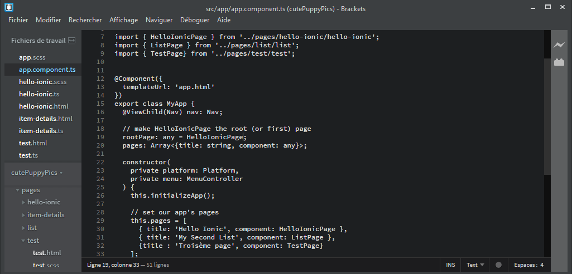Screen dimensions: 572x274
Task: Open test.html in project tree
Action: click(47, 253)
